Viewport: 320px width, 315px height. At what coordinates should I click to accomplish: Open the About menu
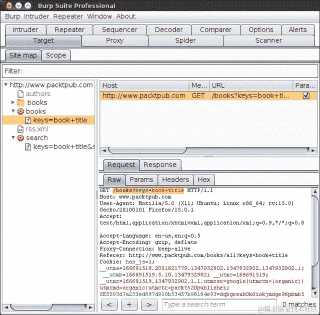125,16
